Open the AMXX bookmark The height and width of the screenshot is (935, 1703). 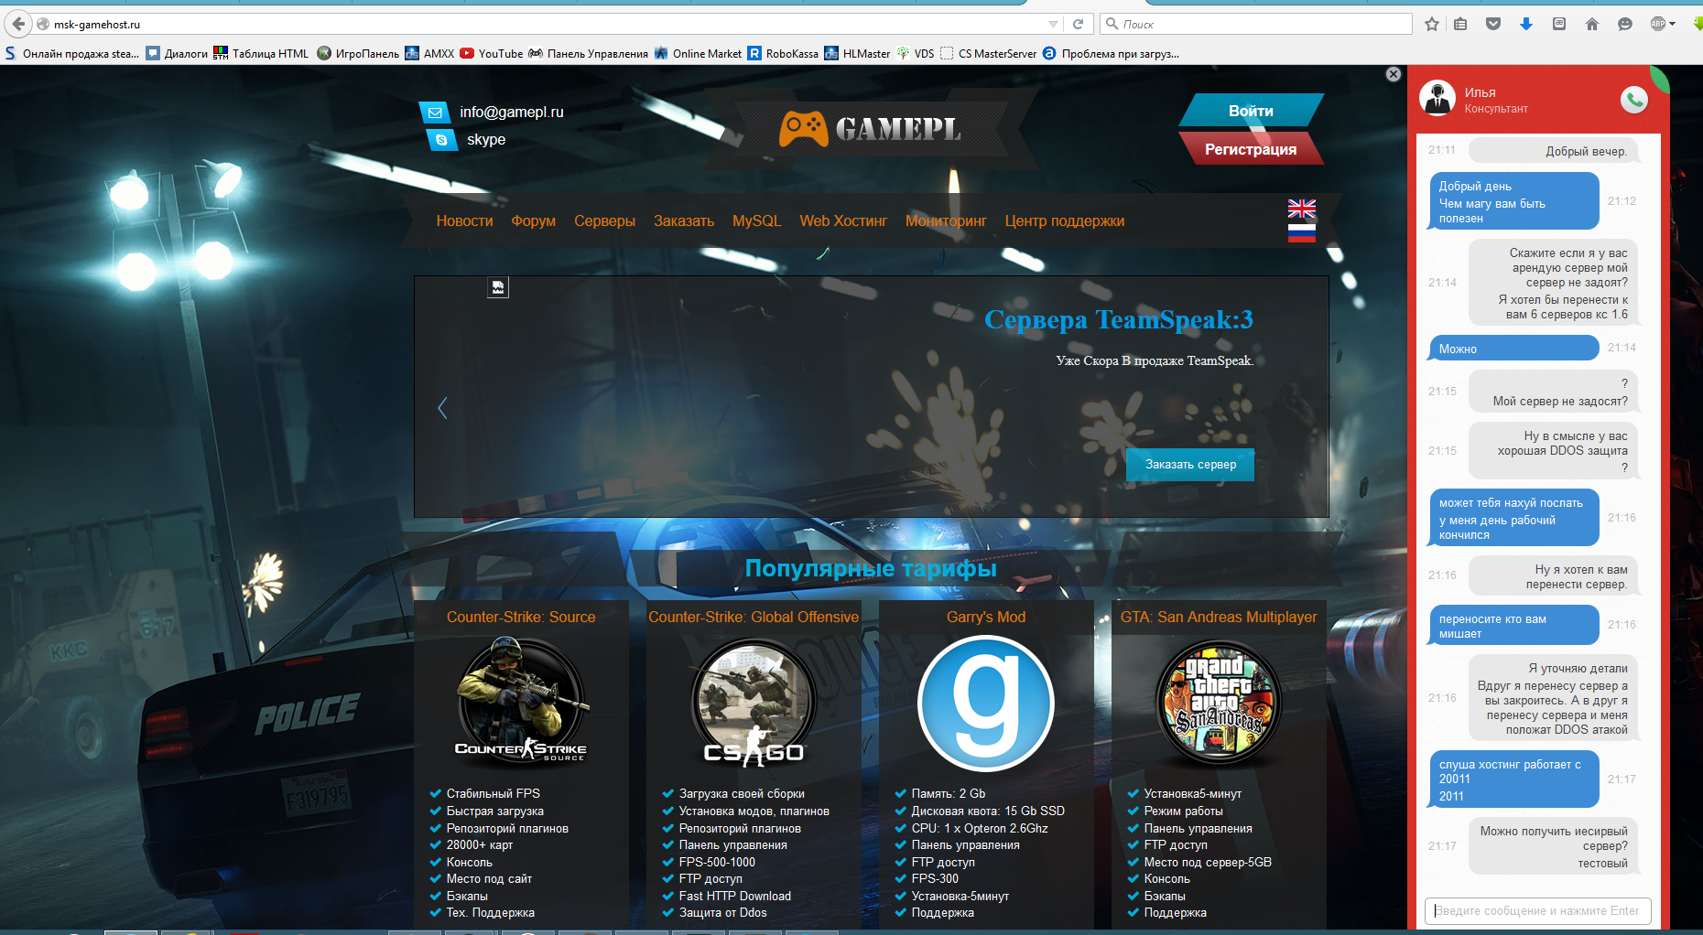point(430,53)
